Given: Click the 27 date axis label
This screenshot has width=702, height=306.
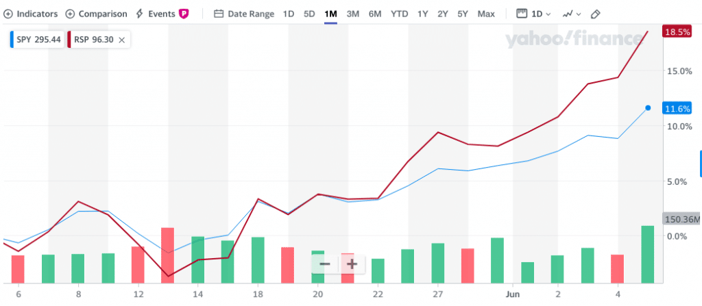Looking at the screenshot, I should click(x=438, y=294).
